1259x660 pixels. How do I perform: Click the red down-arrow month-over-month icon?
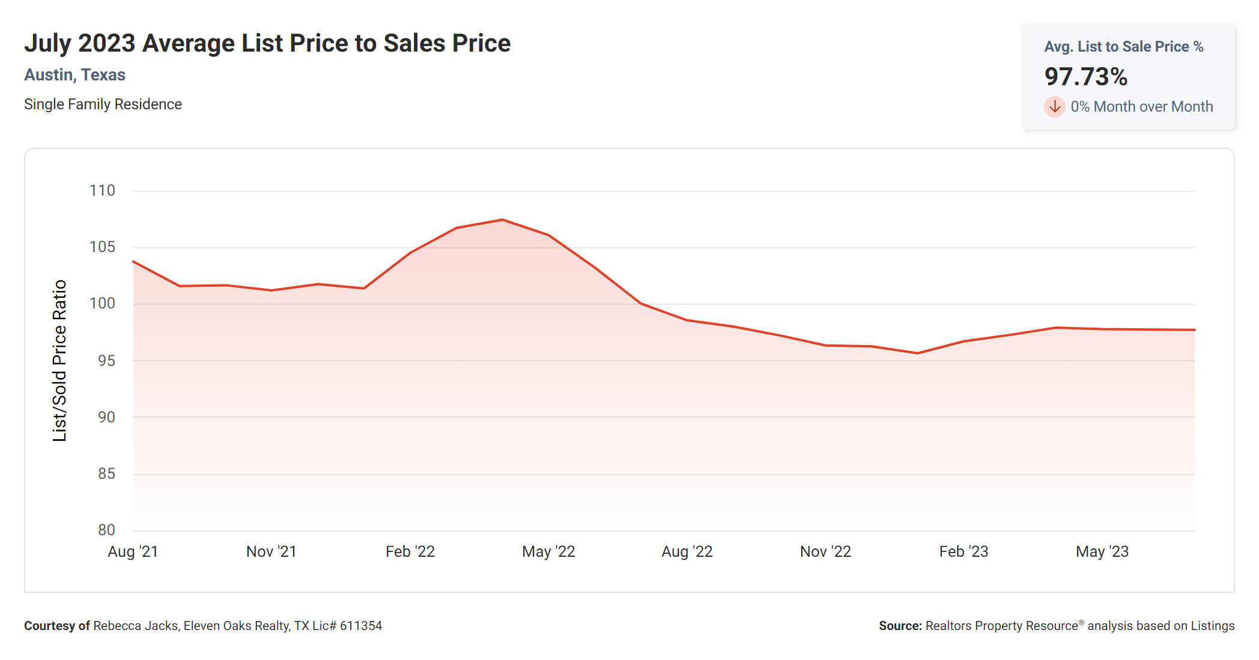(1054, 107)
